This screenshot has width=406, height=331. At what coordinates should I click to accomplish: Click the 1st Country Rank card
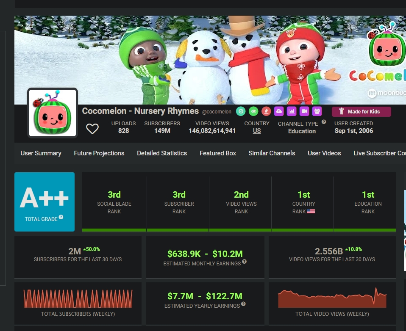[303, 202]
